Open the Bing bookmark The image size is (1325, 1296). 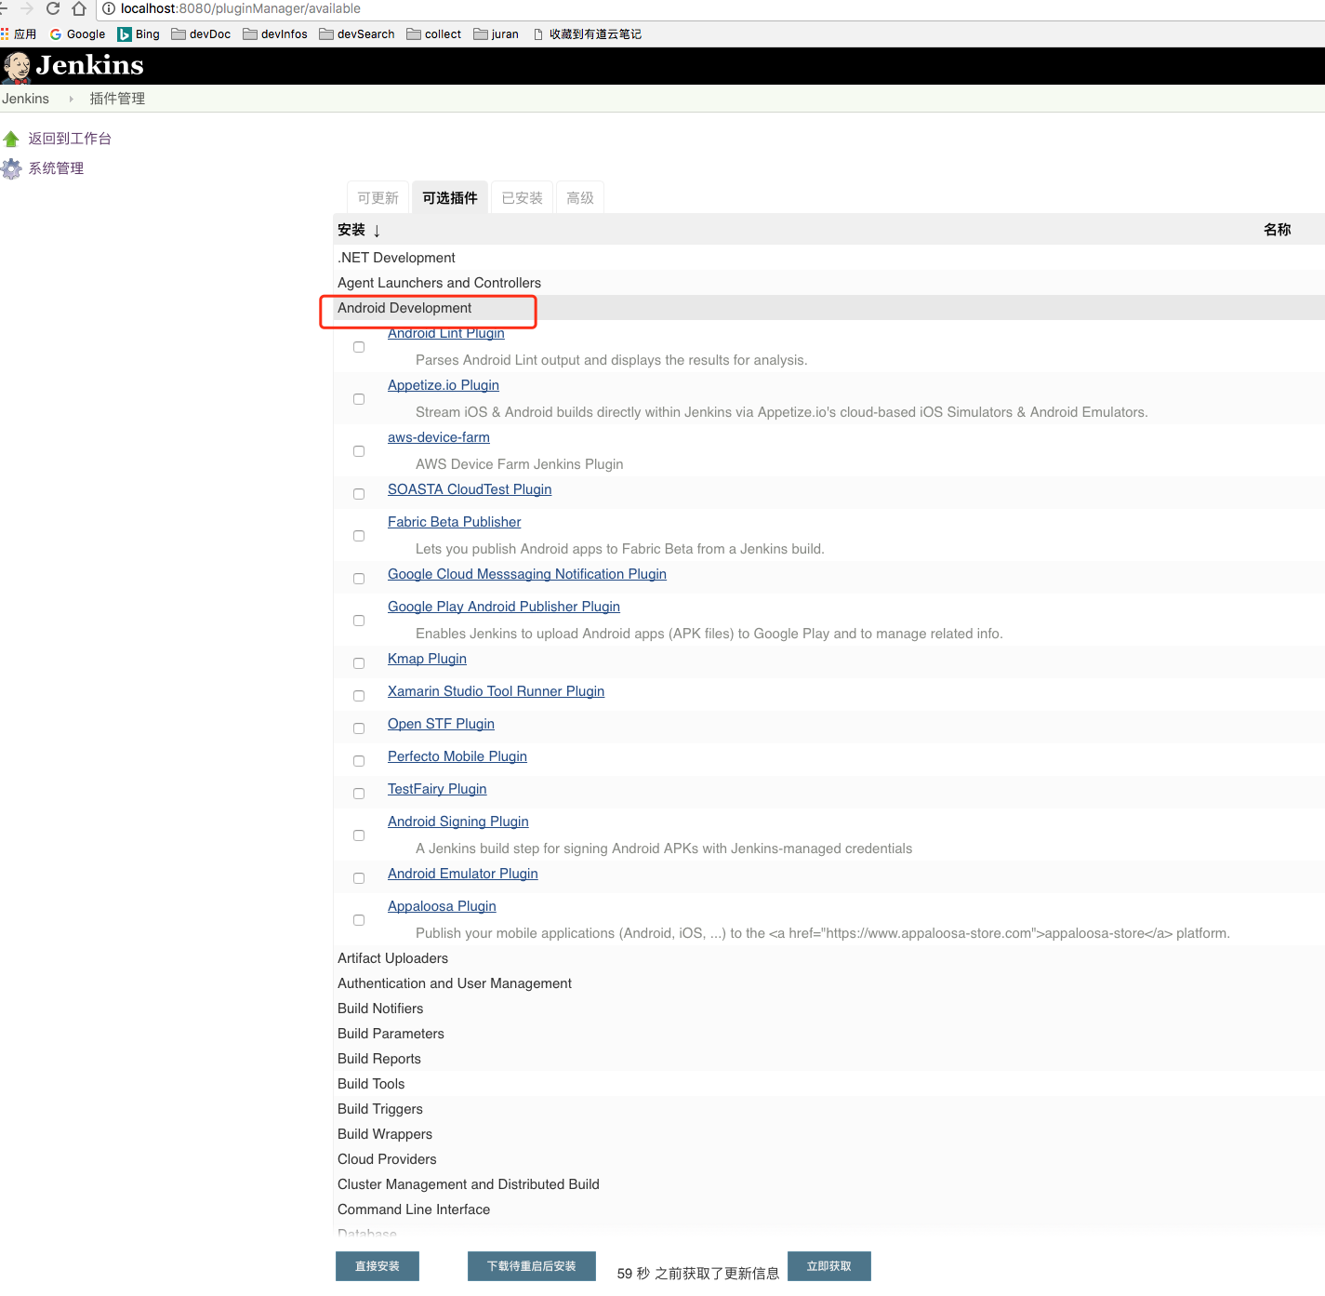pyautogui.click(x=139, y=34)
